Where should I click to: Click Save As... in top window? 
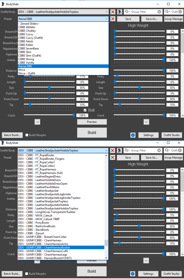pyautogui.click(x=152, y=19)
